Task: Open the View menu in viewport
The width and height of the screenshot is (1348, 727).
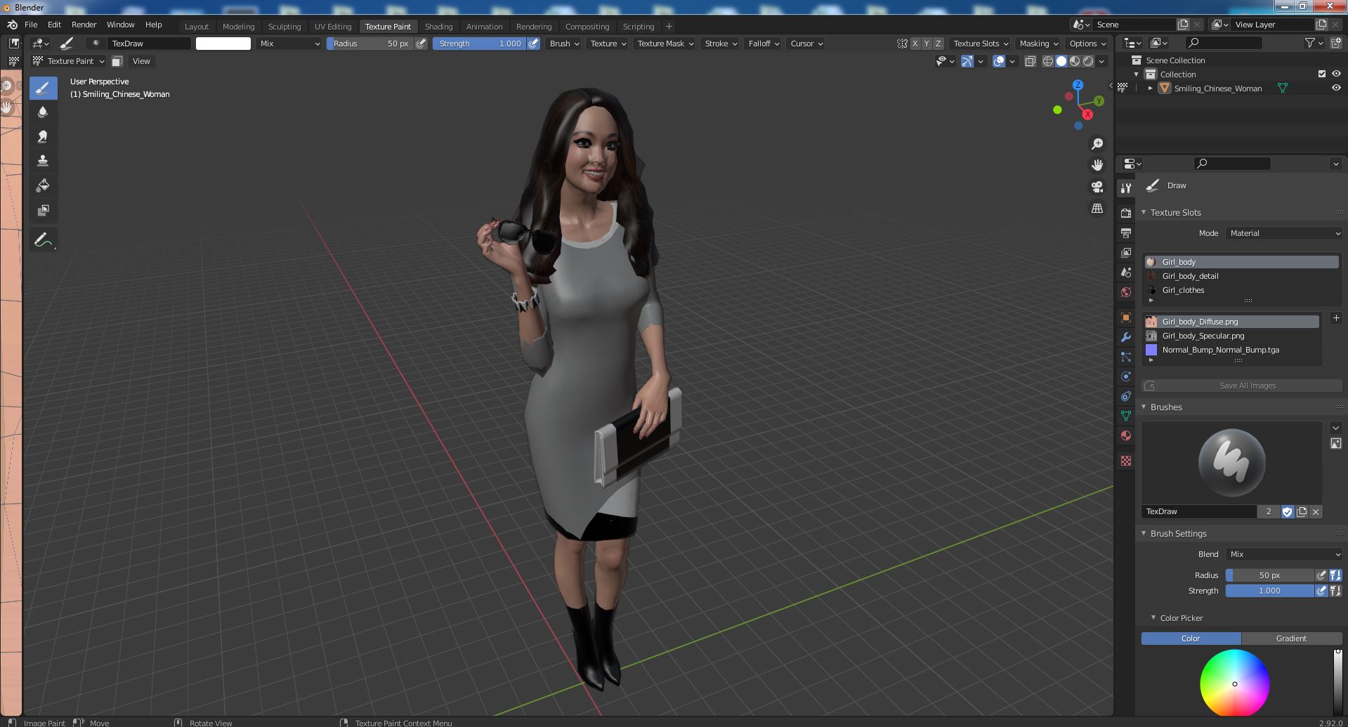Action: tap(141, 61)
